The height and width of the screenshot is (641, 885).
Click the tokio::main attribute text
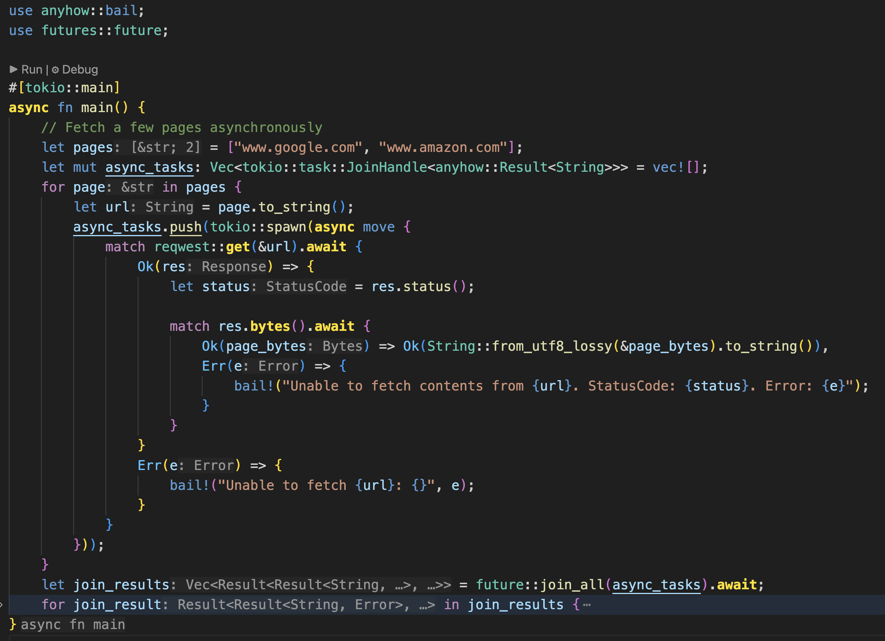(x=69, y=88)
